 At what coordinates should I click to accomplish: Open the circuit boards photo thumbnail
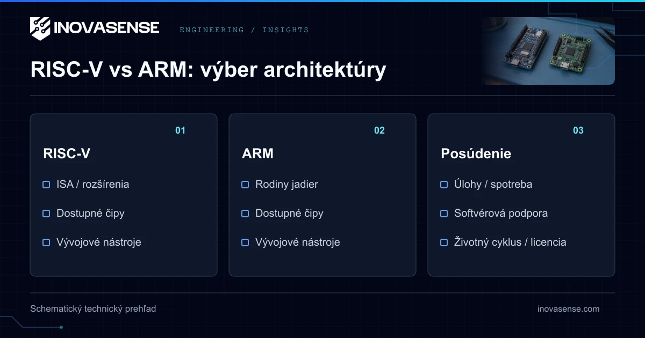click(549, 51)
